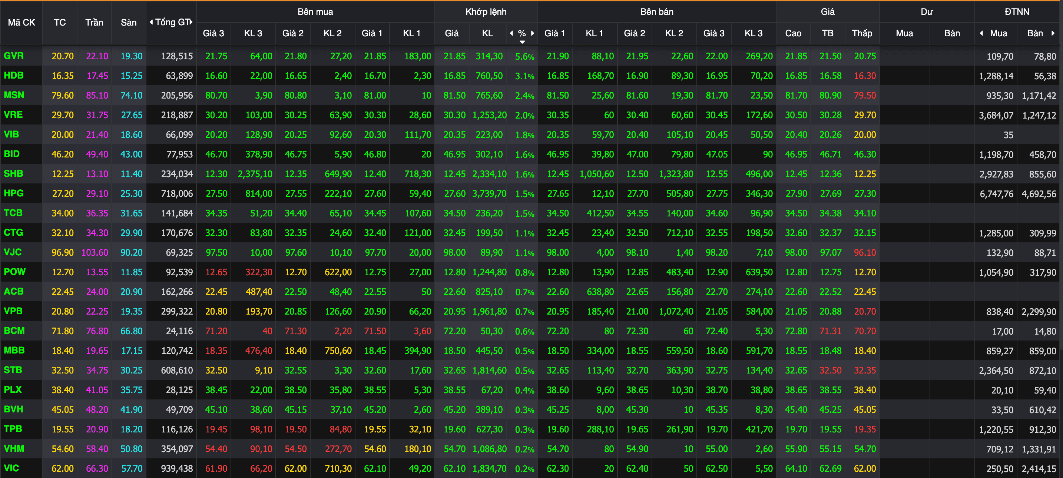Click SHB buy volume 2,375,10
Viewport: 1063px width, 478px height.
pos(255,174)
